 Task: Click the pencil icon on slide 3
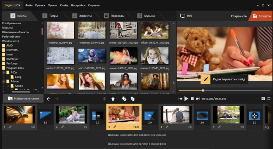(x=115, y=127)
